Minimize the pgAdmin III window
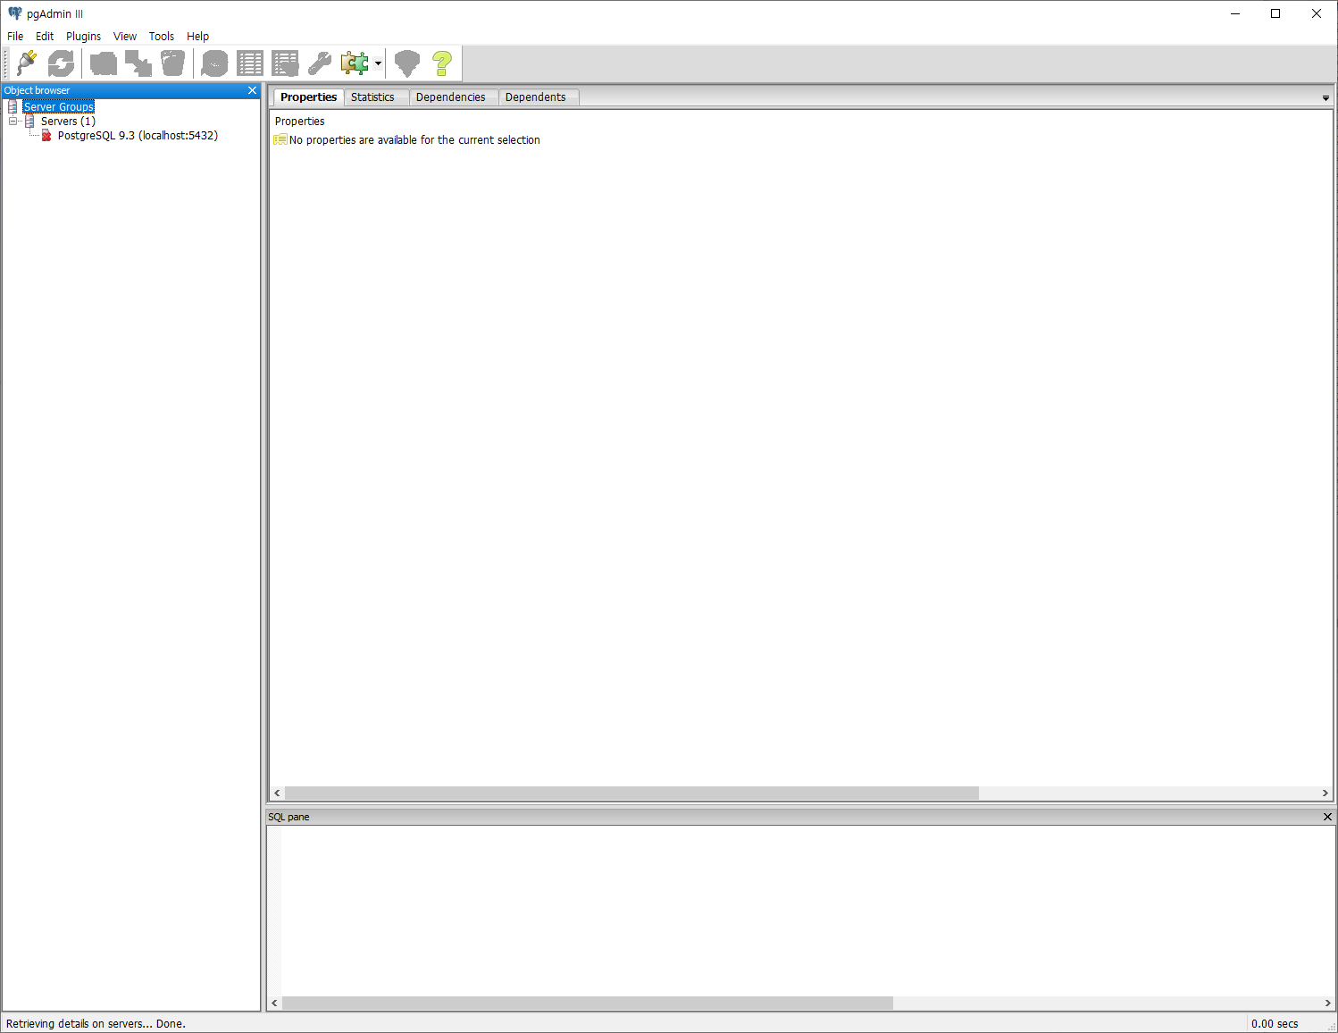Screen dimensions: 1338x1033 click(1235, 13)
